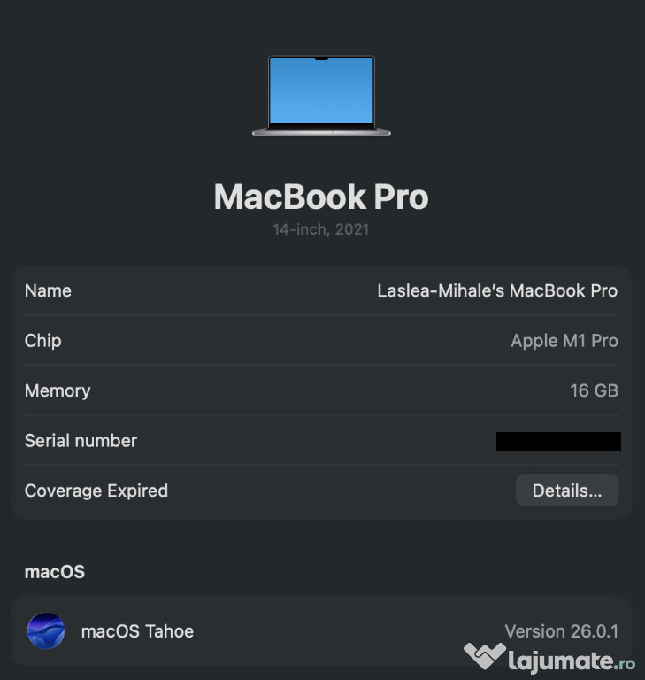Click the Apple M1 Pro chip value
The image size is (645, 680).
coord(564,341)
